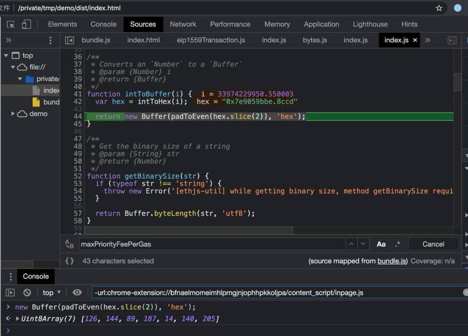Click the editor's horizontal scrollbar thumb
This screenshot has height=336, width=468.
(189, 231)
